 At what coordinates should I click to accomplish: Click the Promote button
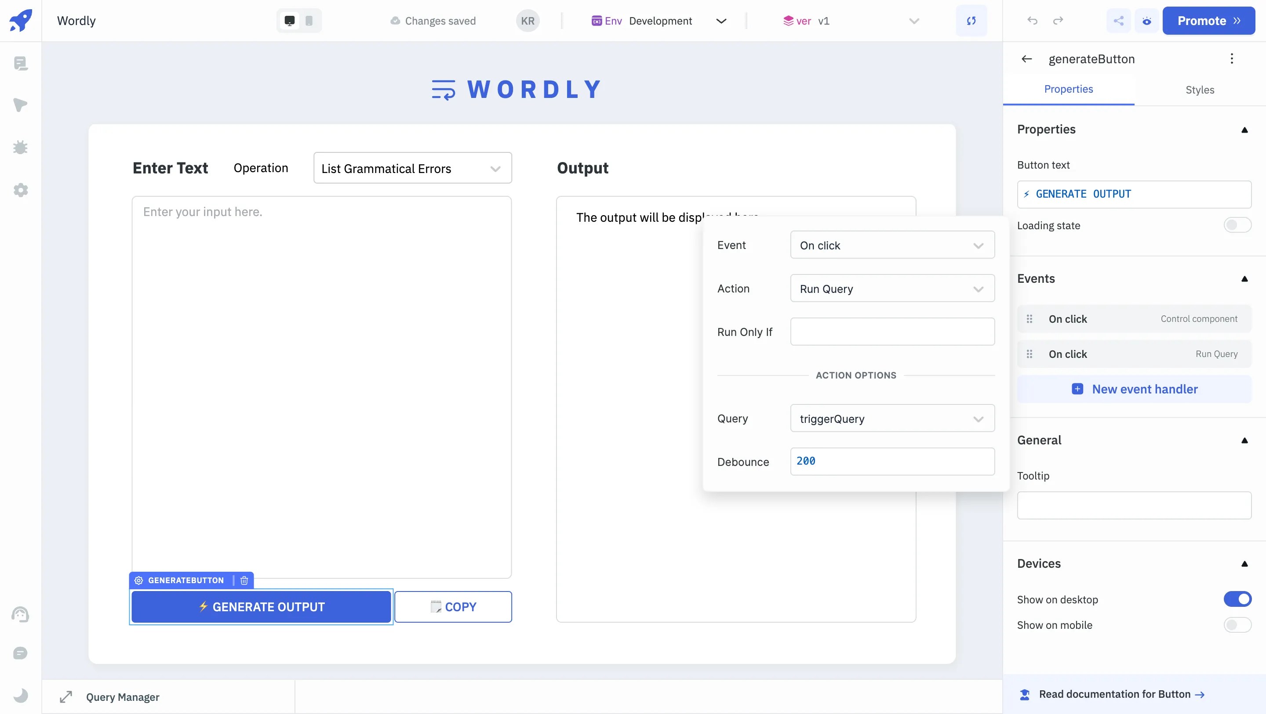point(1208,21)
